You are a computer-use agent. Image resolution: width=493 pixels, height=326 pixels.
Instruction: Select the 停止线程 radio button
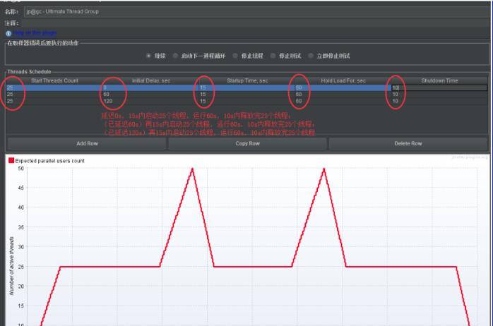(235, 56)
